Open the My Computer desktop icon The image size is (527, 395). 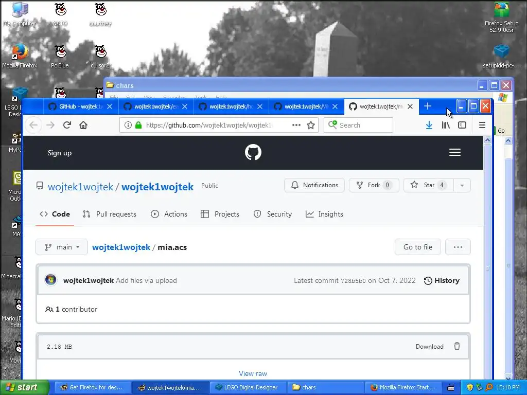20,14
